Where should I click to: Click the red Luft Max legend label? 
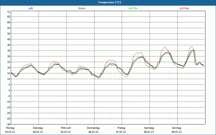[184, 8]
